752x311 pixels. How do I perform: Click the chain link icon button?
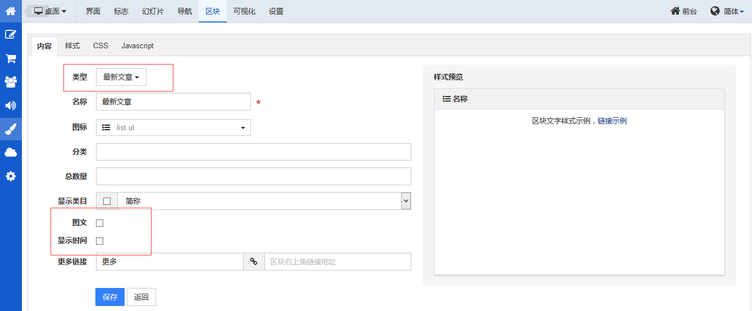coord(254,262)
